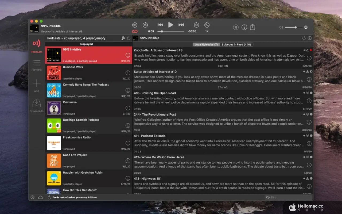Viewport: 342px width, 214px height.
Task: Toggle the red continuous play loop icon
Action: tap(135, 32)
